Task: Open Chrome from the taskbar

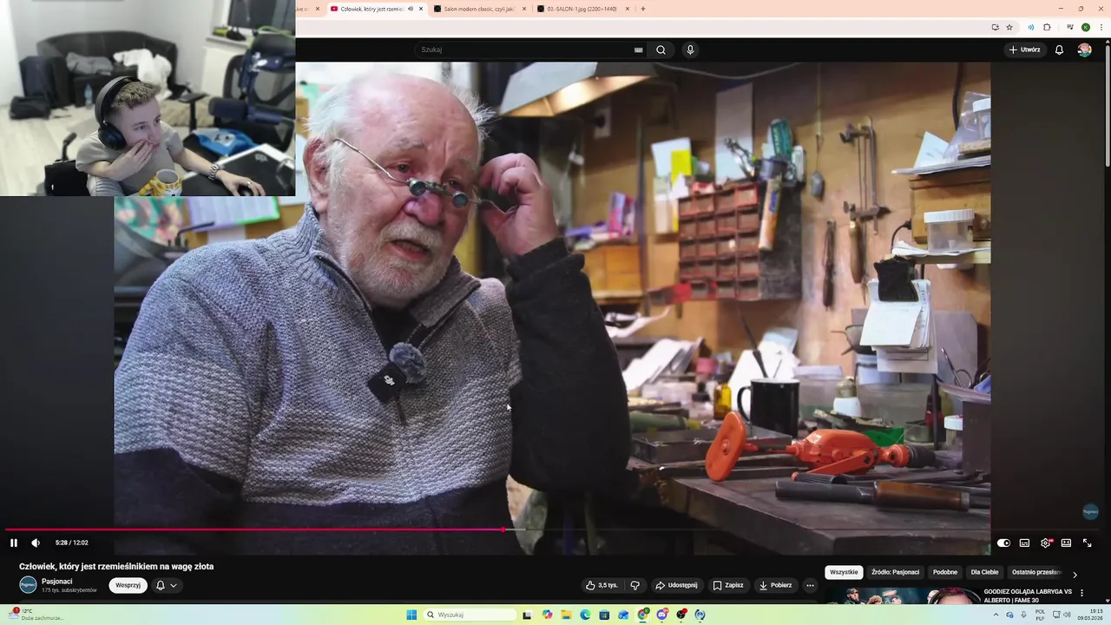Action: (643, 615)
